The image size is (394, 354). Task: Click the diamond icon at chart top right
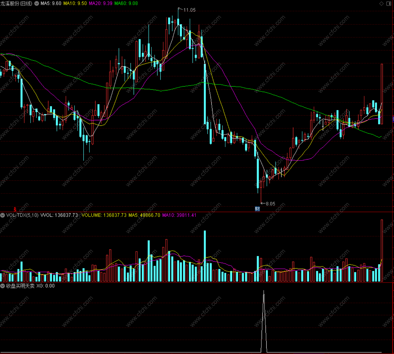click(381, 3)
